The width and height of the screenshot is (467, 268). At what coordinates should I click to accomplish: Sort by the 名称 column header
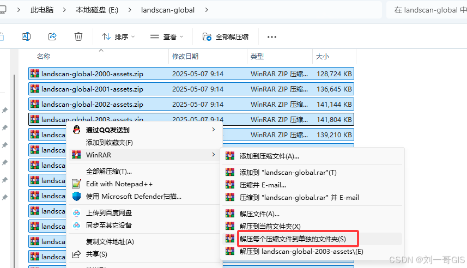[44, 56]
